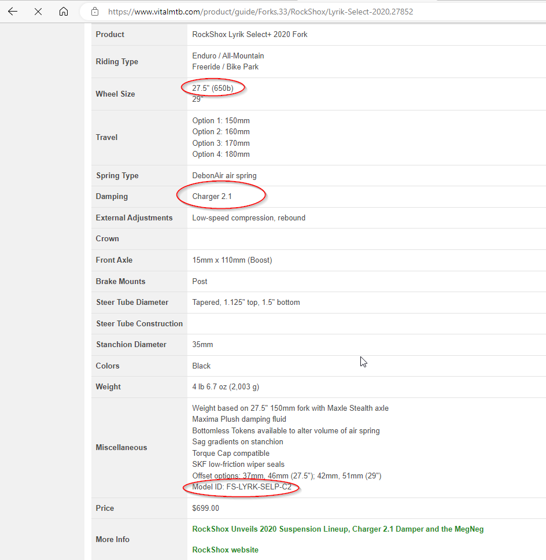Click Option 3: 170mm travel
This screenshot has height=560, width=546.
tap(221, 143)
